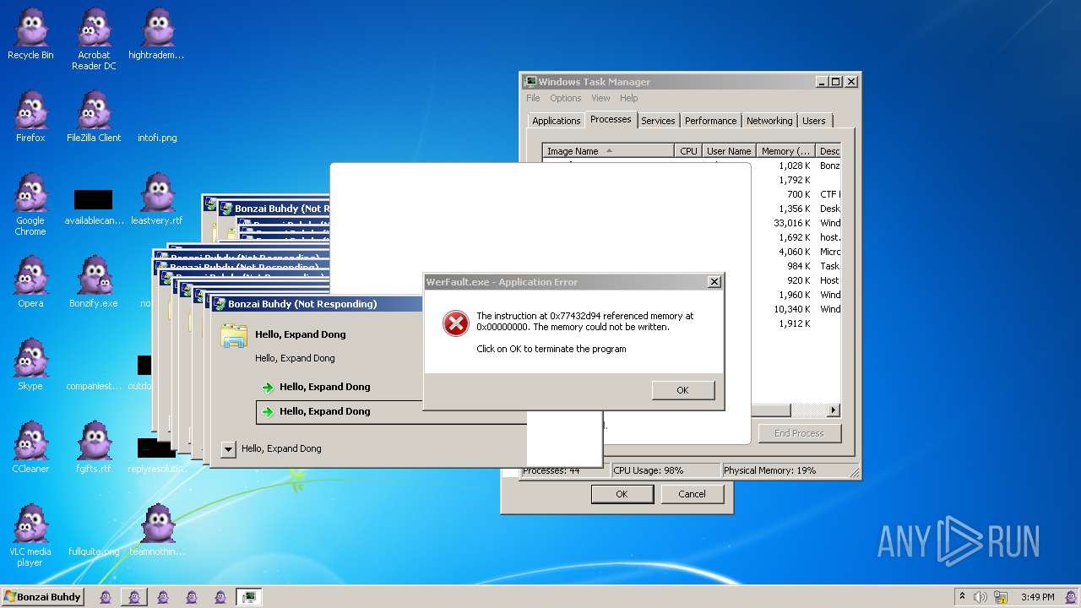This screenshot has width=1081, height=608.
Task: Click the 3:49 PM taskbar clock
Action: [x=1037, y=597]
